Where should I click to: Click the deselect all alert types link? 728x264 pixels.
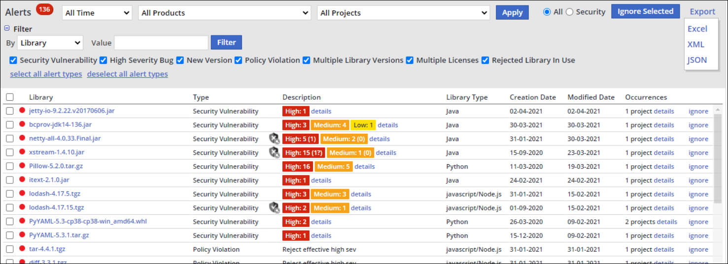point(127,74)
